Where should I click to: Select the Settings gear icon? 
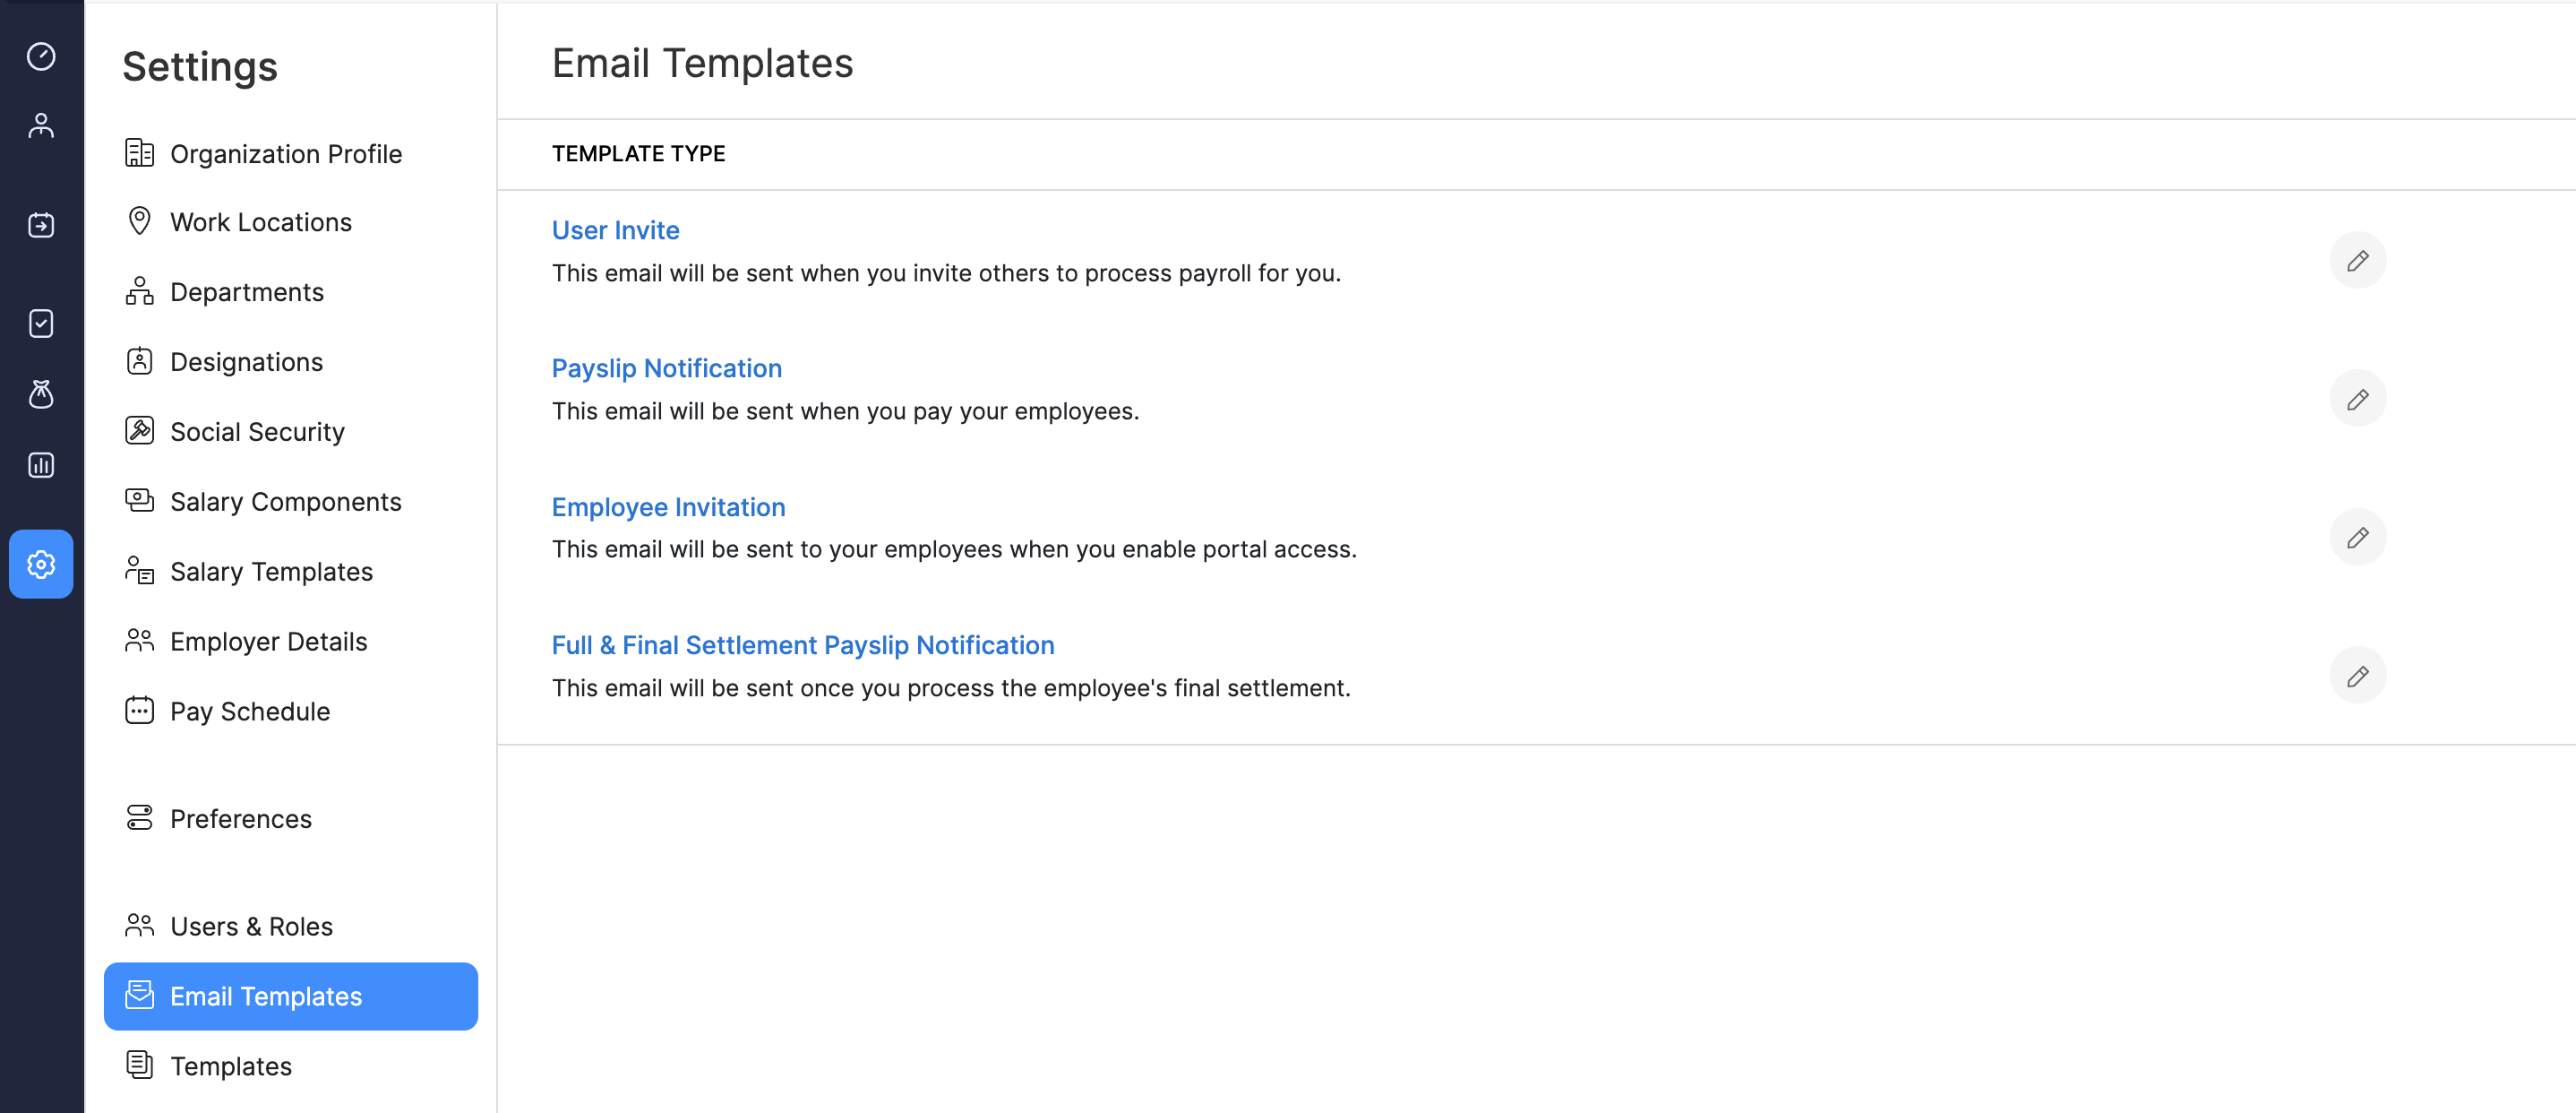(x=40, y=564)
